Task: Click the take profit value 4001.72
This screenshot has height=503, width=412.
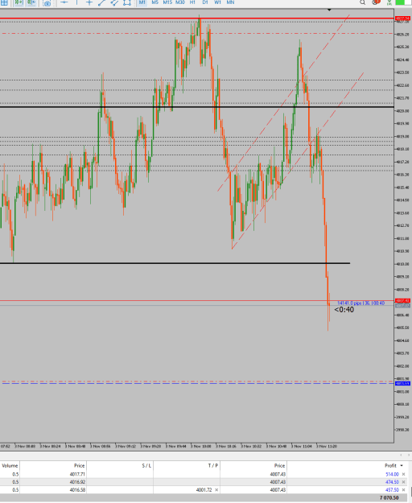Action: 204,490
